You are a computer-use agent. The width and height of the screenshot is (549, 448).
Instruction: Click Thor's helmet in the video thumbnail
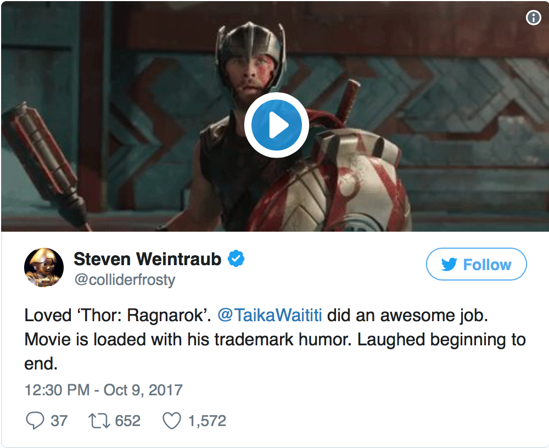point(250,49)
